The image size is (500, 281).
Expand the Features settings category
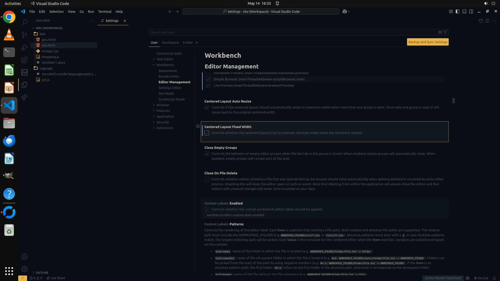point(163,111)
